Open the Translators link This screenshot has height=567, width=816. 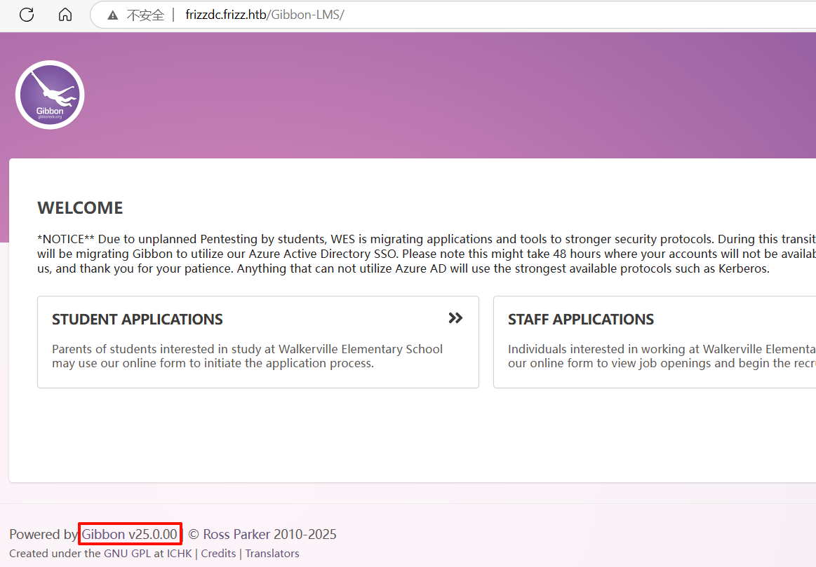(x=272, y=554)
